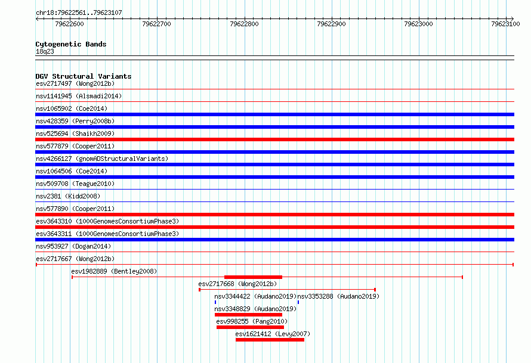Select the 18q23 band label
This screenshot has width=531, height=363.
(x=45, y=51)
